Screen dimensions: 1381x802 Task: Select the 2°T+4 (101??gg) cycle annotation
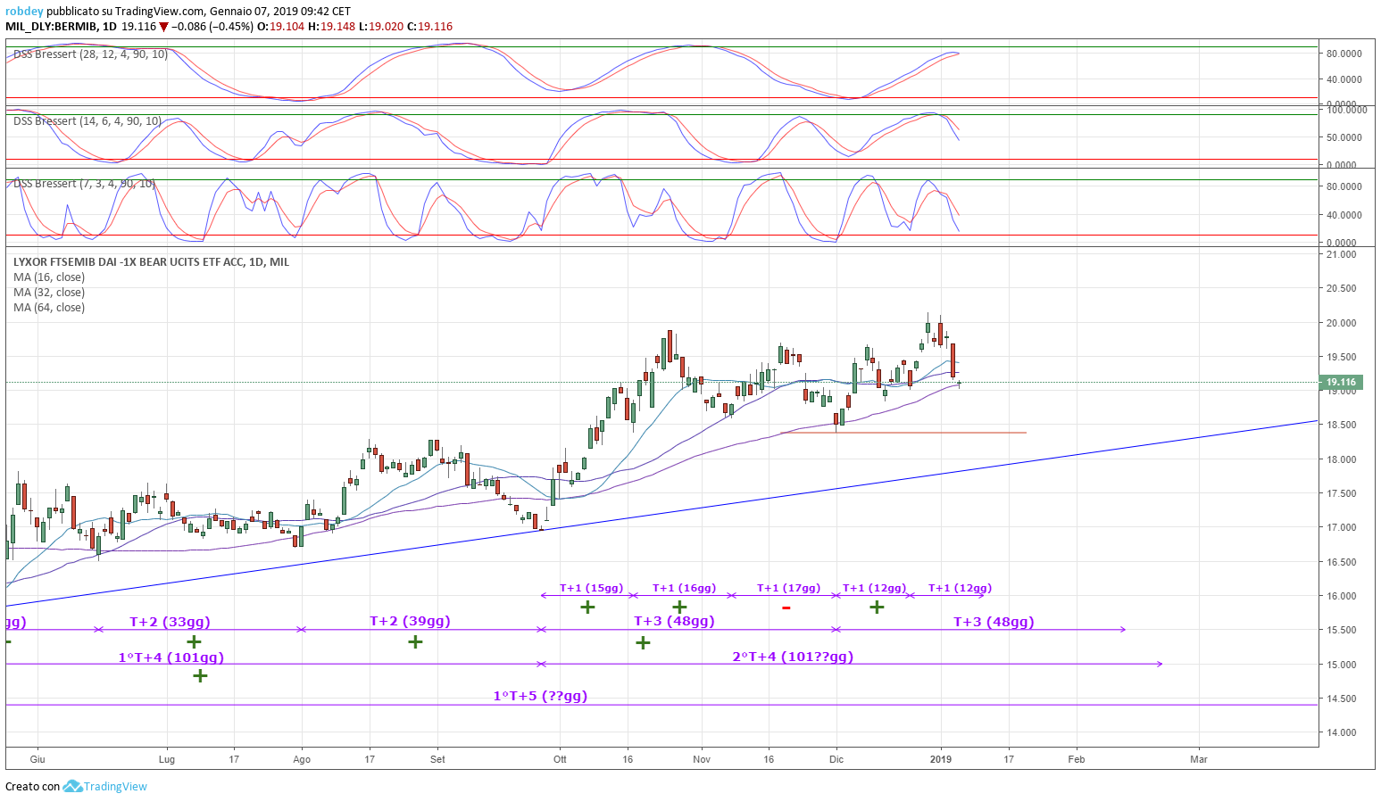(x=793, y=657)
